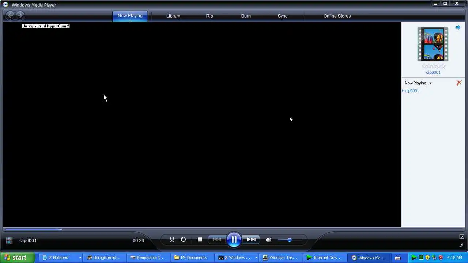Pause the video with the round button
Viewport: 468px width, 263px height.
(x=234, y=240)
